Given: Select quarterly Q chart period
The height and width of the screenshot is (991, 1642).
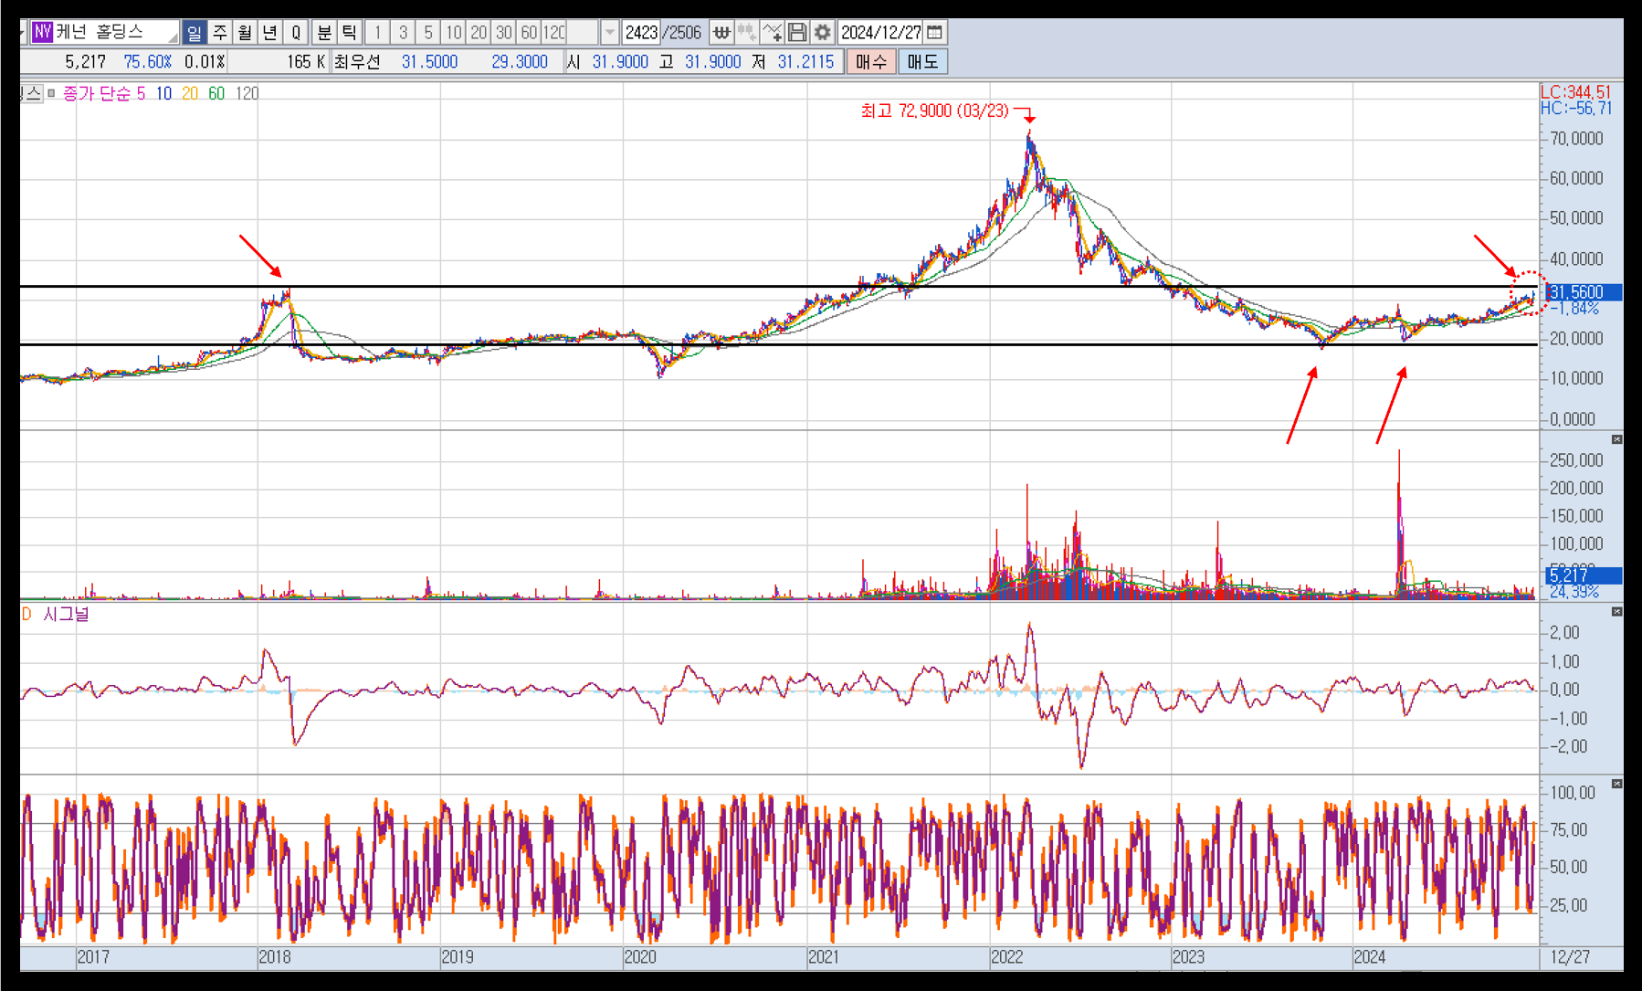Looking at the screenshot, I should pyautogui.click(x=296, y=33).
